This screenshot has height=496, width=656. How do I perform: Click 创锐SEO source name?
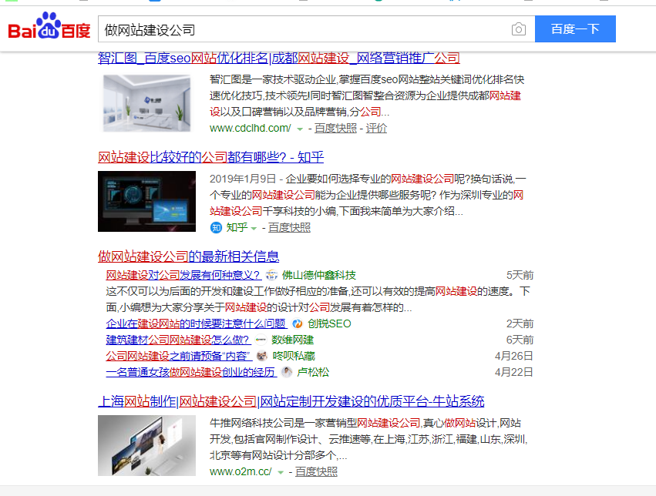pyautogui.click(x=329, y=323)
